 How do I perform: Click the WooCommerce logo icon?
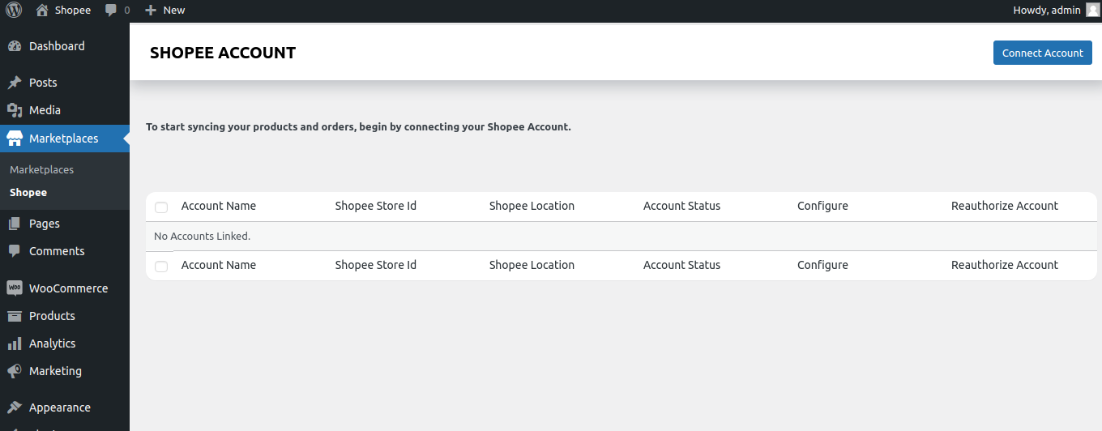click(x=14, y=288)
